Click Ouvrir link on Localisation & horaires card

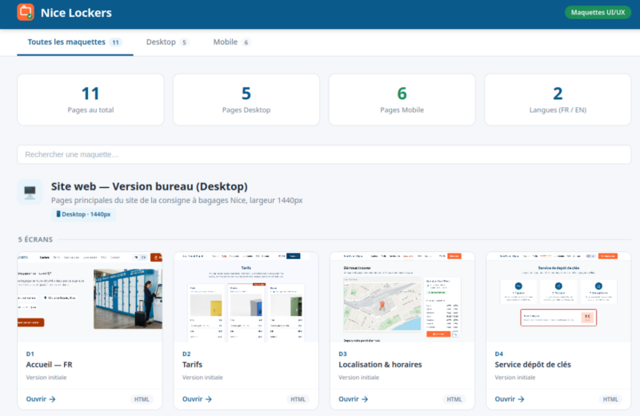pyautogui.click(x=354, y=399)
